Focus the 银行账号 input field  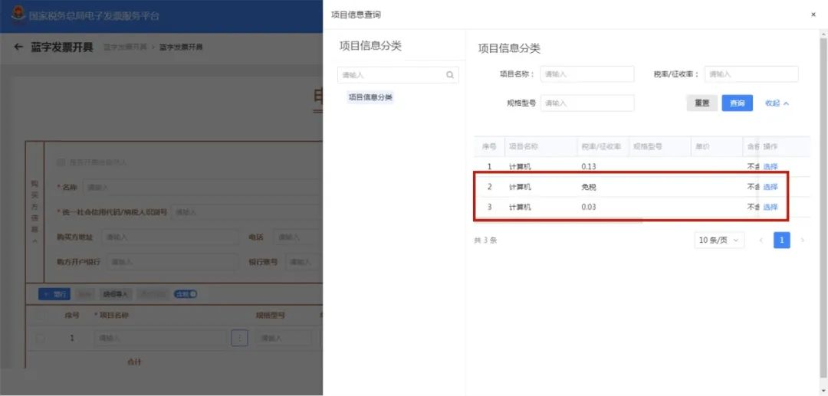point(304,261)
